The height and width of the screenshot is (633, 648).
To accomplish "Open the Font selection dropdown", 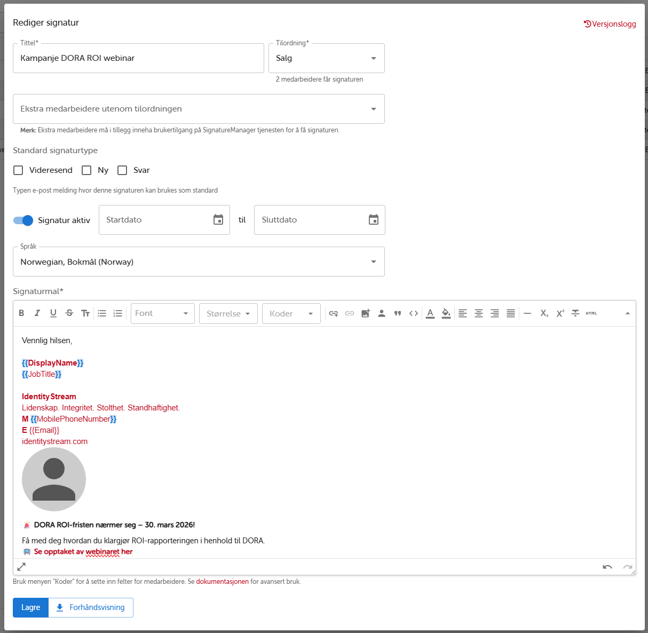I will click(x=162, y=313).
